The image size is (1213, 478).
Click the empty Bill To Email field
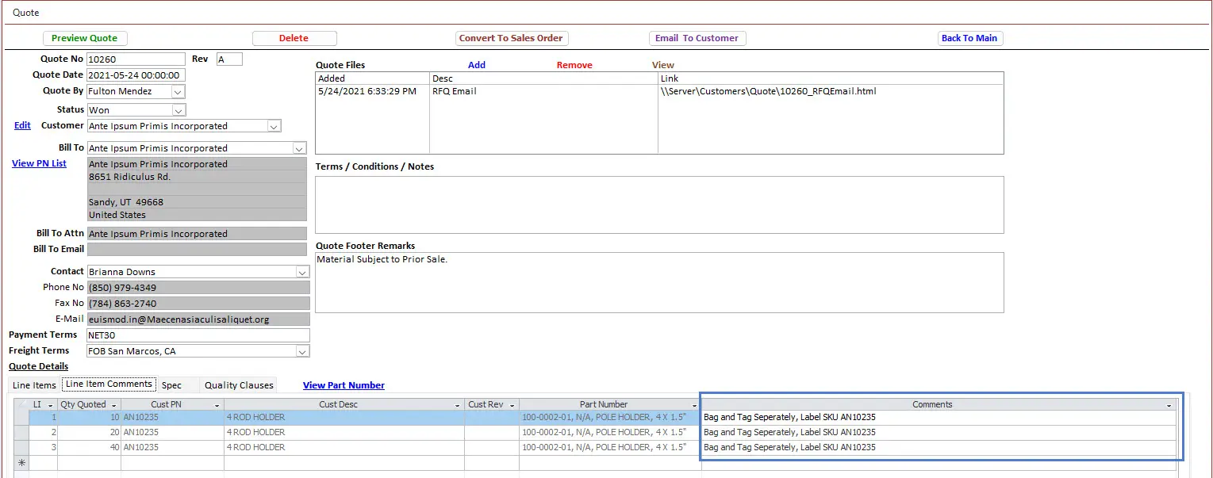(197, 250)
